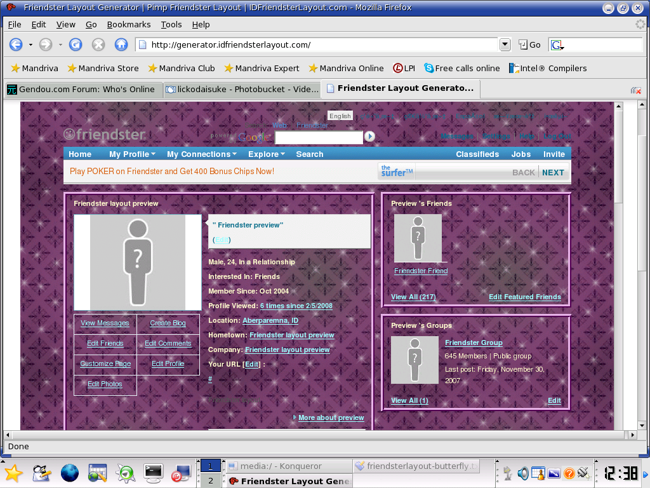Expand the My Profile dropdown menu
The image size is (650, 488).
(x=132, y=154)
